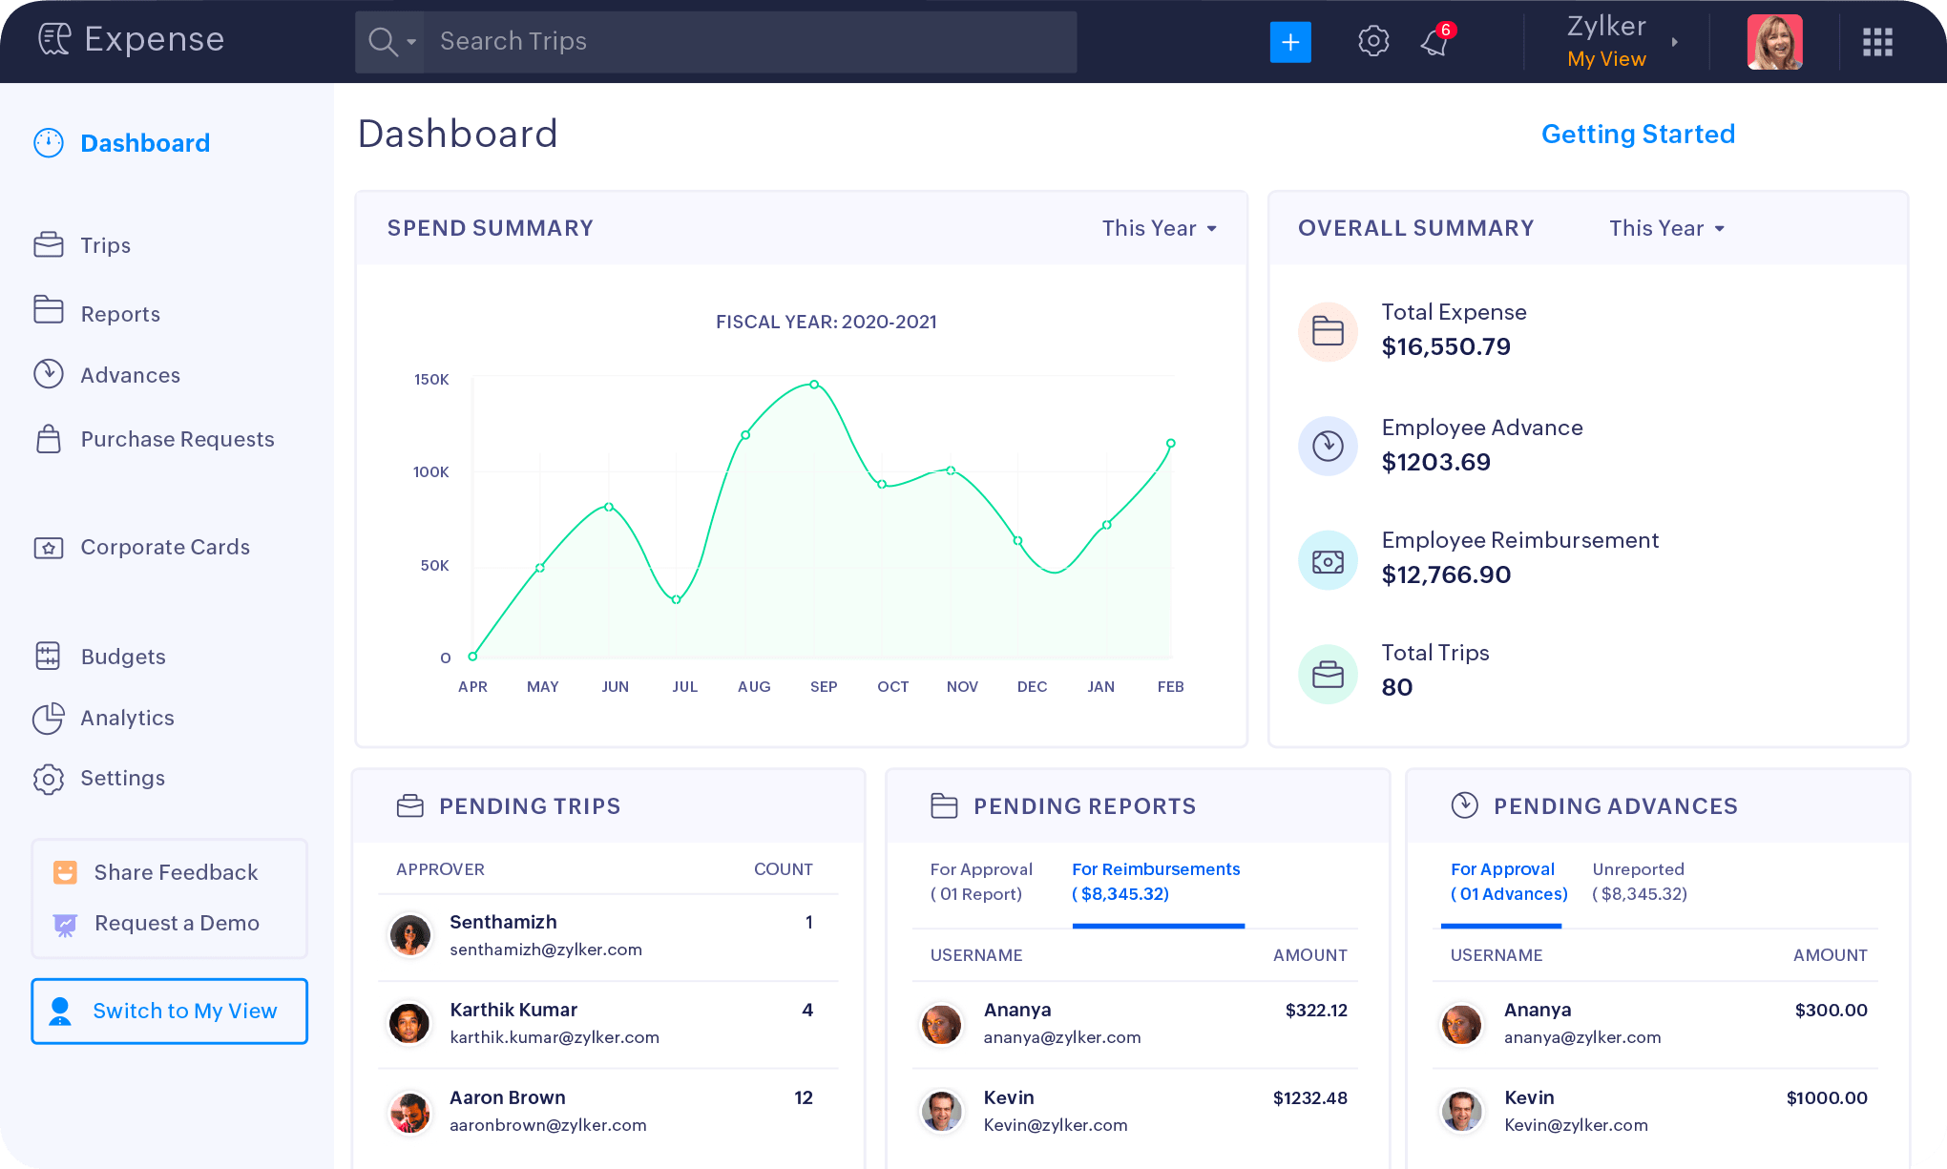1947x1169 pixels.
Task: Navigate to Advances module
Action: (x=130, y=374)
